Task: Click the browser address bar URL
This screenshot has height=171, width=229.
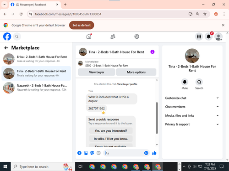Action: coord(68,14)
